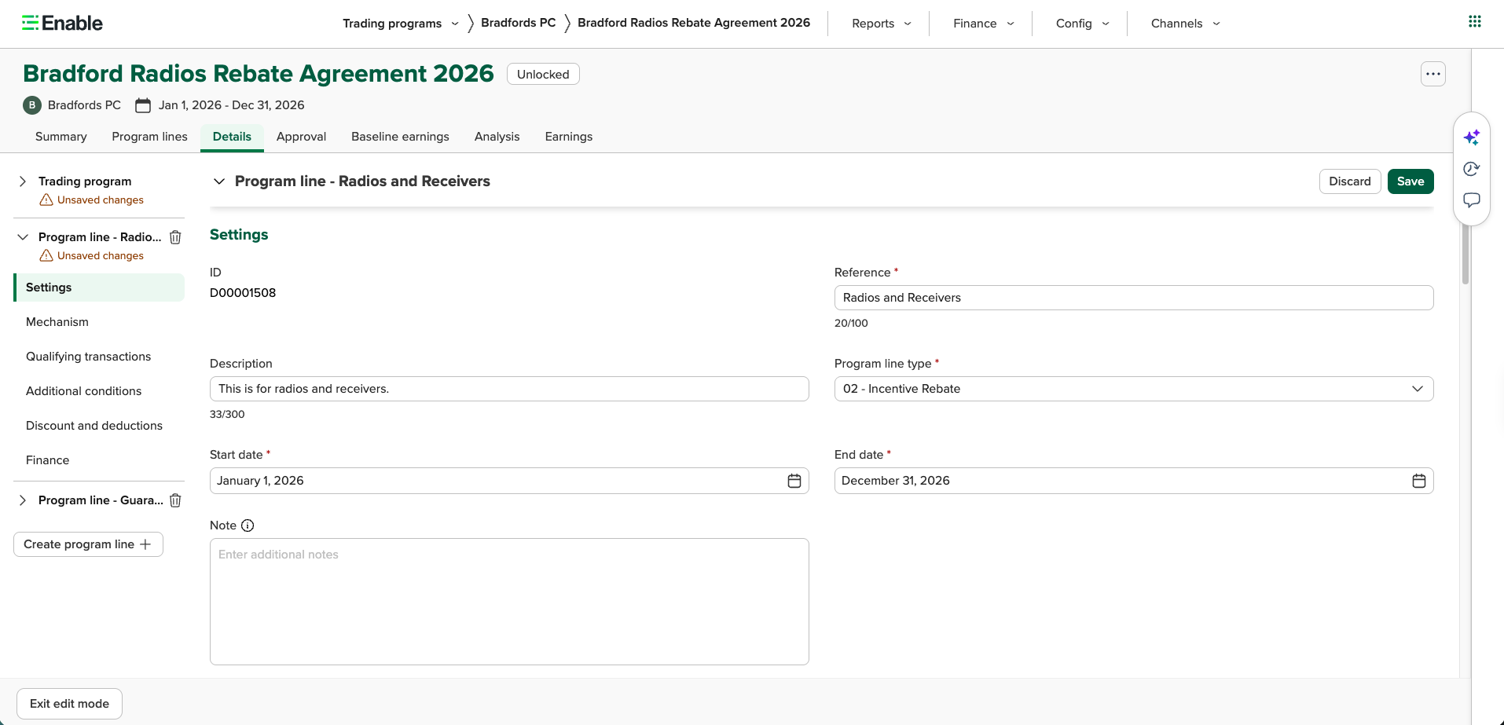Image resolution: width=1504 pixels, height=725 pixels.
Task: Click the Unlocked status badge
Action: pyautogui.click(x=543, y=74)
